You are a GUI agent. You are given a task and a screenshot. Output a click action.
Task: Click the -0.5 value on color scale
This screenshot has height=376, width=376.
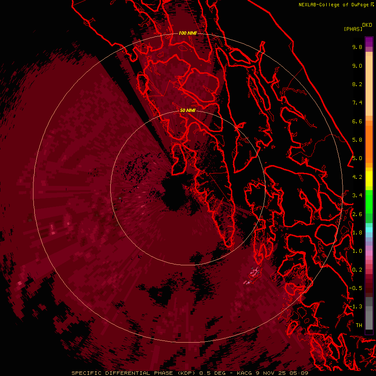point(356,288)
